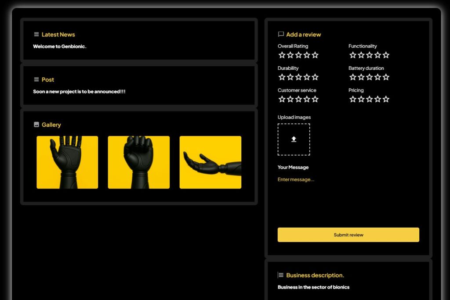Click the Post section list icon
This screenshot has height=300, width=450.
coord(36,79)
